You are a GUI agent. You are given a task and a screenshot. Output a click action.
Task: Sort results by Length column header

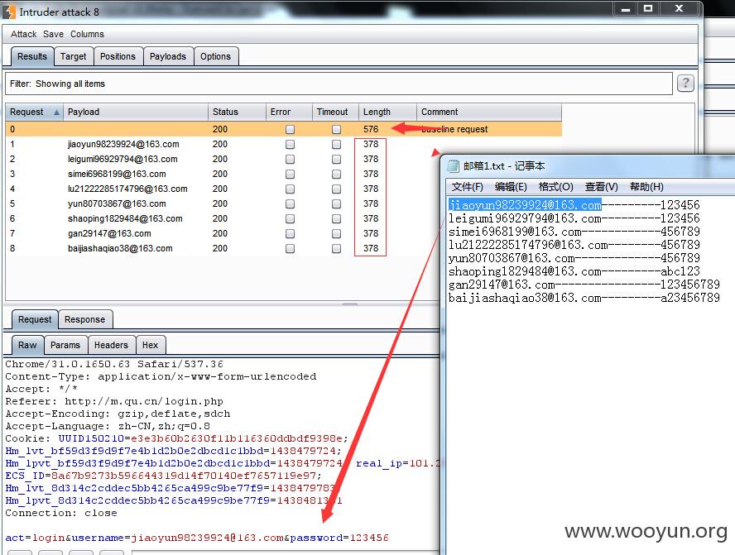pos(387,112)
